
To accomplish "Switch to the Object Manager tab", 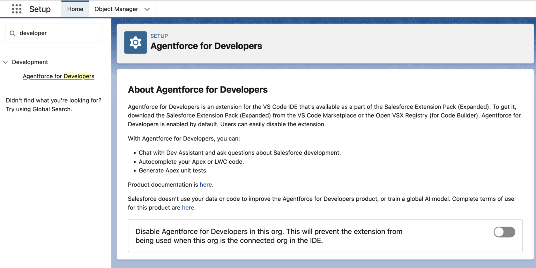I will [x=116, y=9].
